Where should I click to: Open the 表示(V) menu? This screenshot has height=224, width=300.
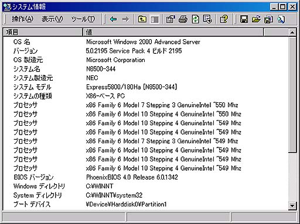coord(52,19)
